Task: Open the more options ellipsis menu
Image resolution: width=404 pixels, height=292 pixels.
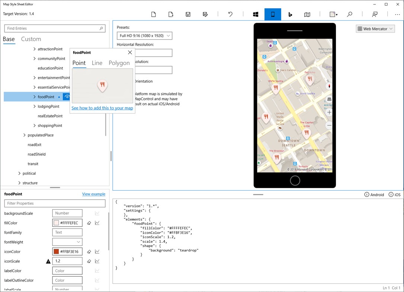Action: point(397,14)
